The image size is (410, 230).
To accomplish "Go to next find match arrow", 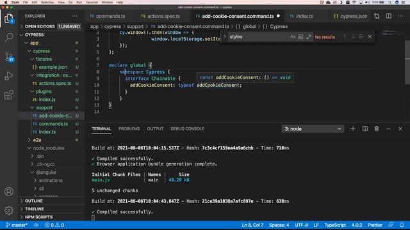I will click(353, 37).
